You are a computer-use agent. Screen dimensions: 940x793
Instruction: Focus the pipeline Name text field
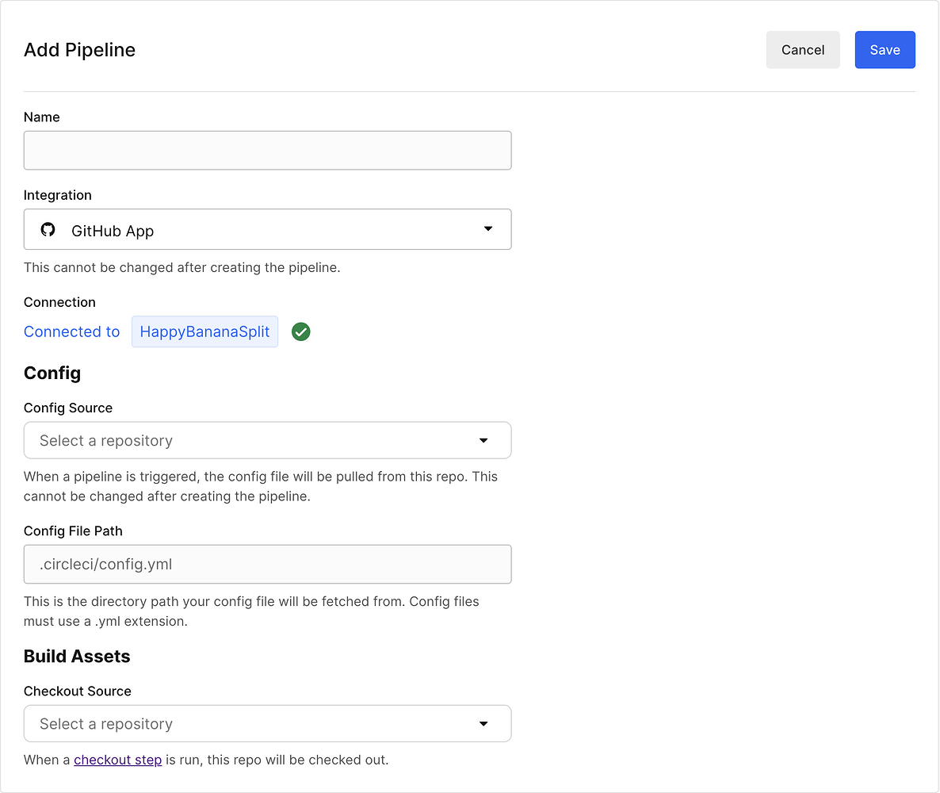point(267,151)
